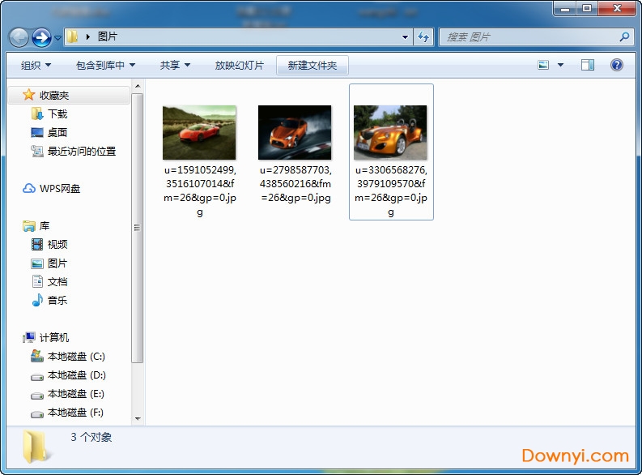Click the Forward navigation arrow
The height and width of the screenshot is (475, 642).
click(41, 38)
